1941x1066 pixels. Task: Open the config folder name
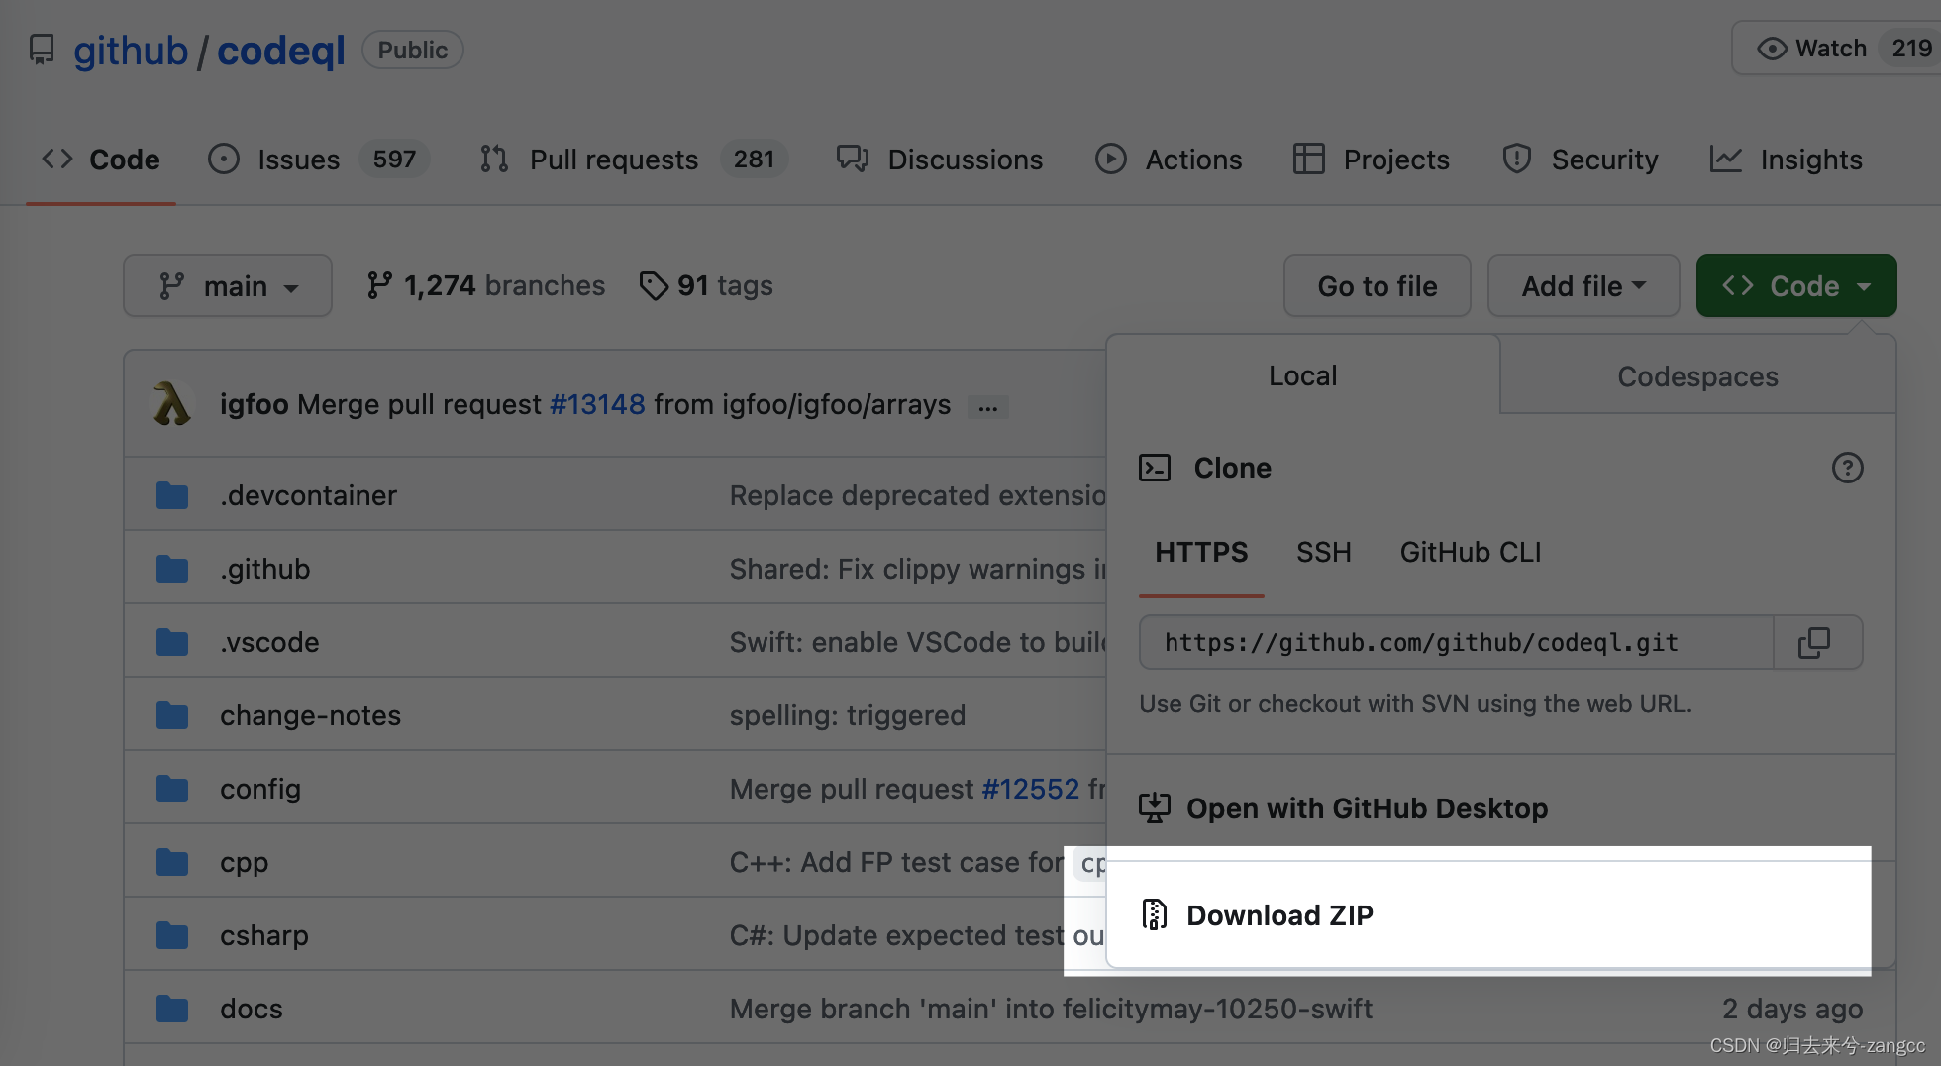point(259,789)
